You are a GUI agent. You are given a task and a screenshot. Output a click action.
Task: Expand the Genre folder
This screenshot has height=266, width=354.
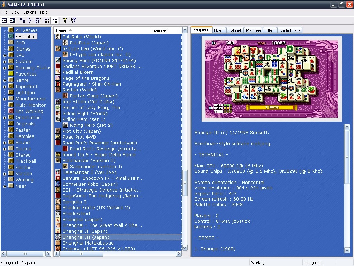click(4, 80)
